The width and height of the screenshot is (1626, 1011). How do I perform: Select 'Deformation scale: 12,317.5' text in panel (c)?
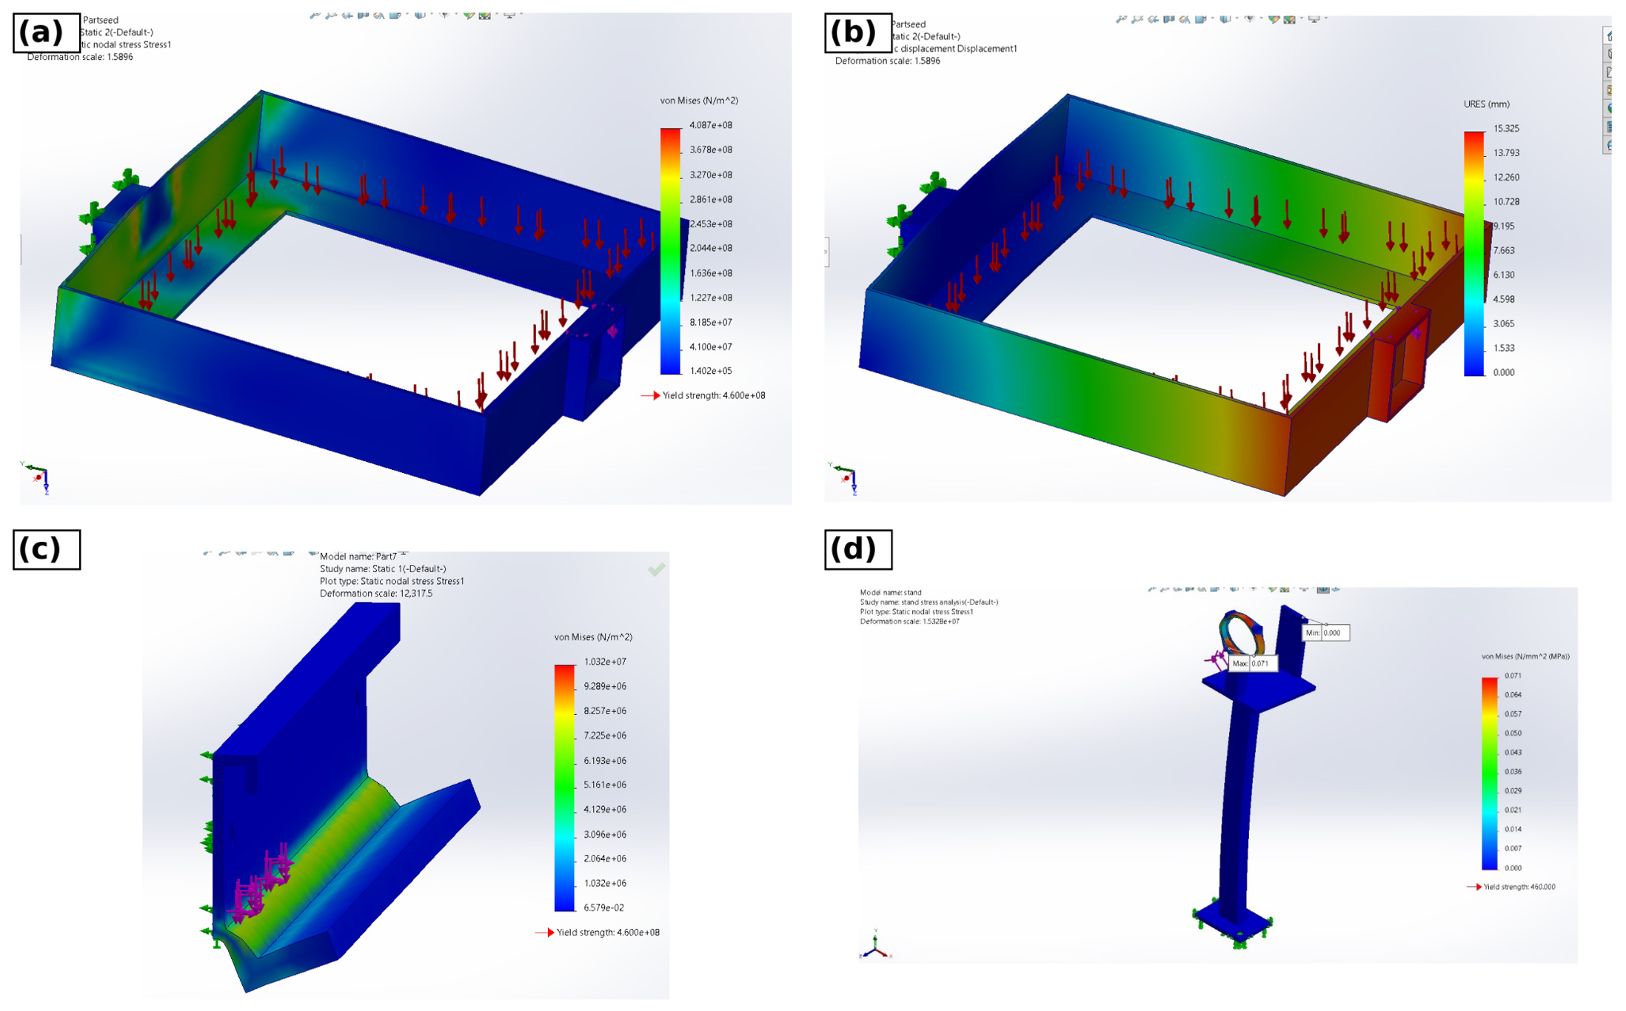[x=376, y=594]
